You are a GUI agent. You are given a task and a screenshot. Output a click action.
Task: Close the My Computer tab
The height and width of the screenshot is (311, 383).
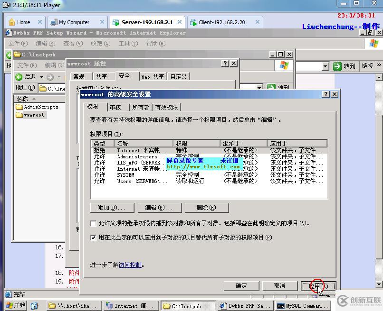(102, 22)
